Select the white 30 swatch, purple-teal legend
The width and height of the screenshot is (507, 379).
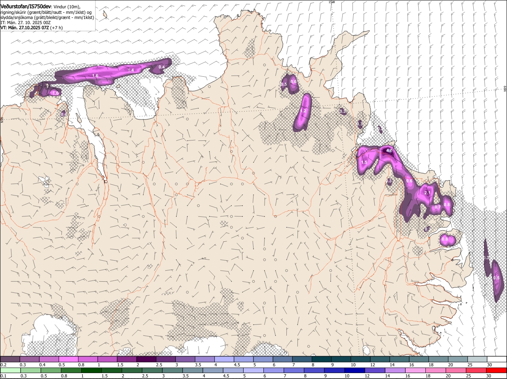497,359
